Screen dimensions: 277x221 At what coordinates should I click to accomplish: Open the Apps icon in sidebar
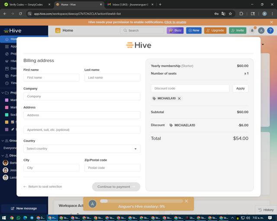tap(7, 47)
